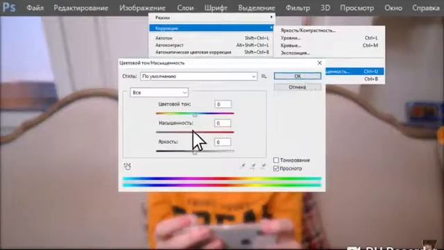Click the Яркость value field

click(223, 142)
